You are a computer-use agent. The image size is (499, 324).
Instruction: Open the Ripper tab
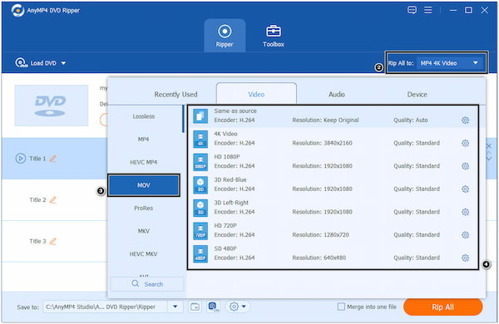click(225, 36)
